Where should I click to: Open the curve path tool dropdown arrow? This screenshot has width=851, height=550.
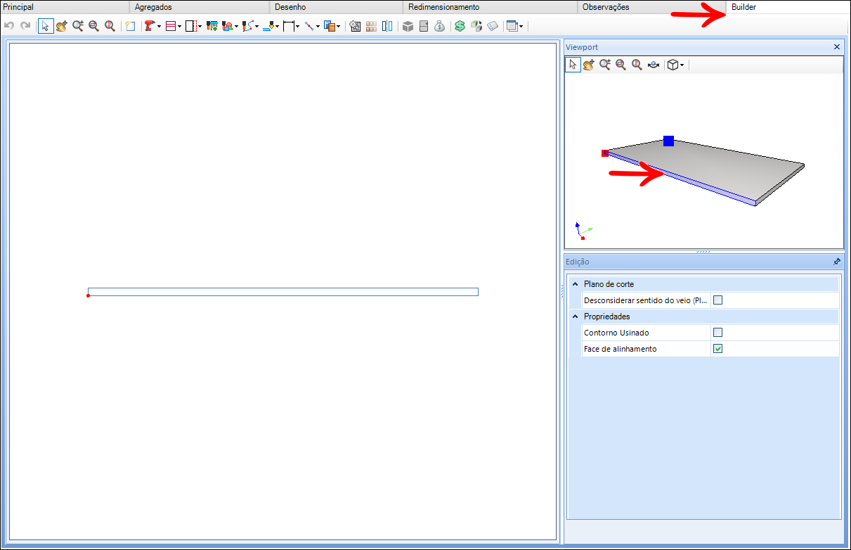tap(256, 27)
